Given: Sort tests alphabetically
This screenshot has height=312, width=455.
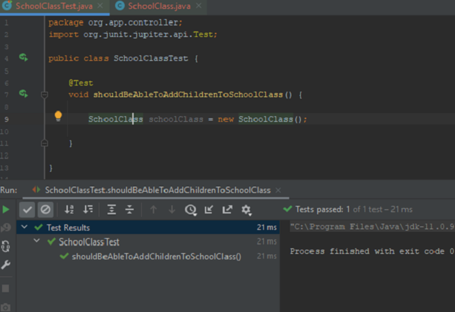Looking at the screenshot, I should coord(69,209).
